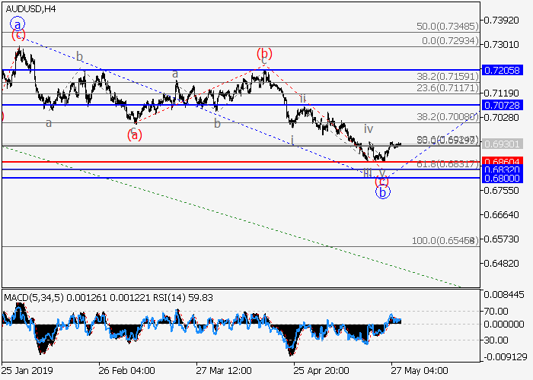Click the red (a) wave label

point(135,135)
